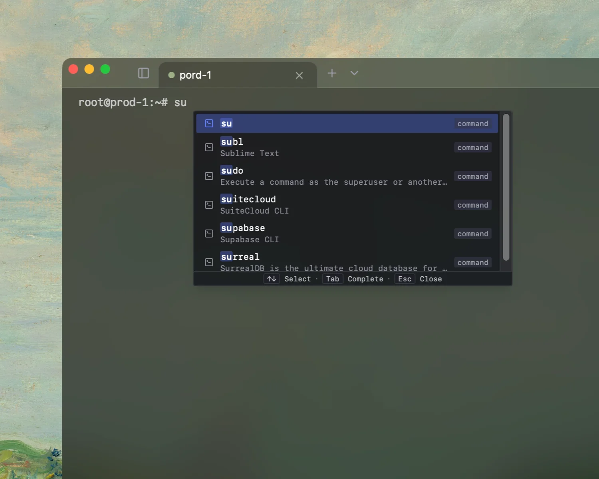Switch to the pord-1 tab
The height and width of the screenshot is (479, 599).
click(x=224, y=75)
